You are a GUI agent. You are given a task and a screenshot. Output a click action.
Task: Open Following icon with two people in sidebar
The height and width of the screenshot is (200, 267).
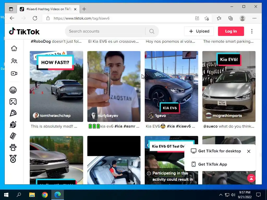pos(14,61)
